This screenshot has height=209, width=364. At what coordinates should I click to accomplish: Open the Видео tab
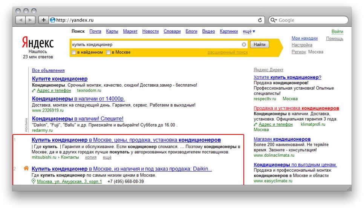click(208, 31)
